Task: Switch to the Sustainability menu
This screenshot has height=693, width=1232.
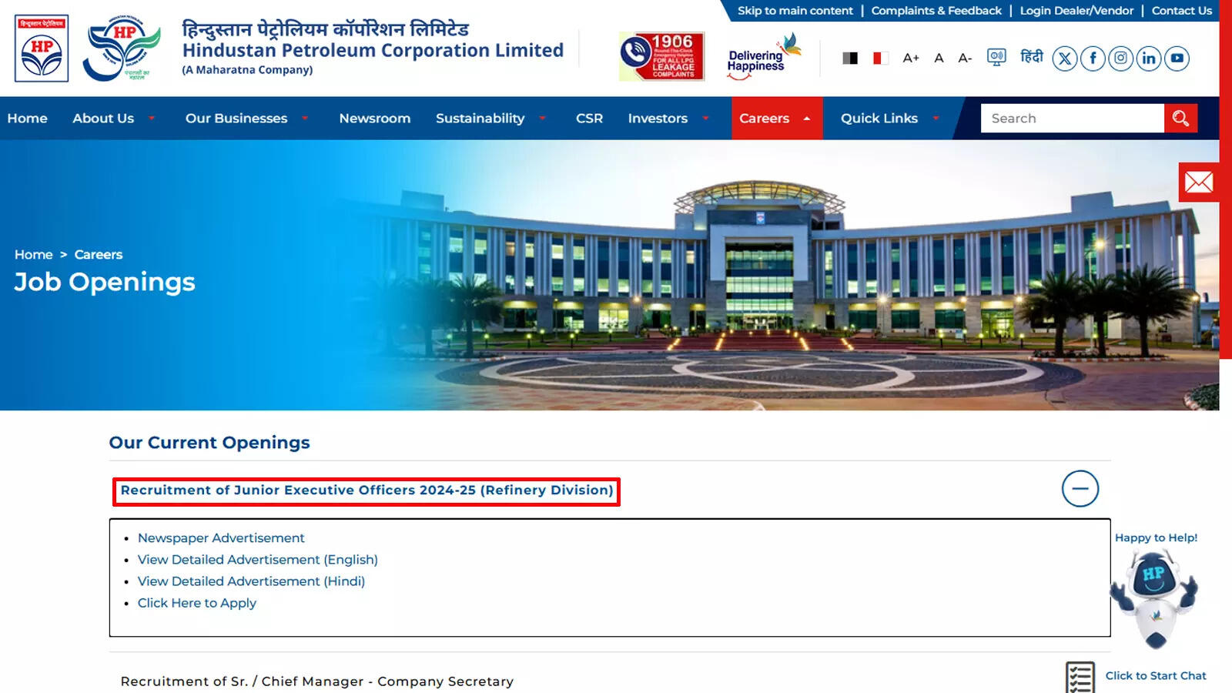Action: point(480,118)
